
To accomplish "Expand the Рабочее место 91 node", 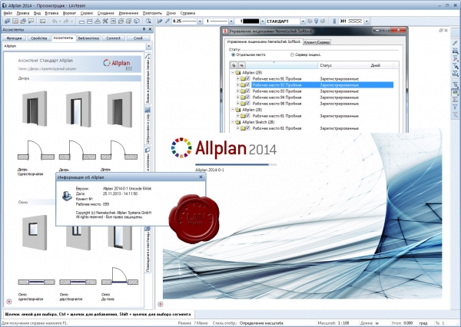I will [237, 79].
